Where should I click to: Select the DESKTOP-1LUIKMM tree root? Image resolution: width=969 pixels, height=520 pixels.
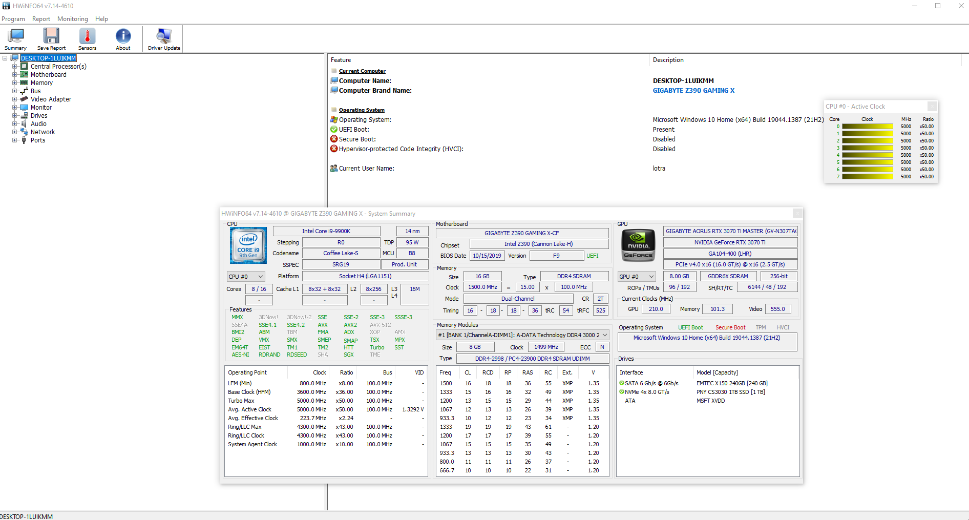point(49,58)
